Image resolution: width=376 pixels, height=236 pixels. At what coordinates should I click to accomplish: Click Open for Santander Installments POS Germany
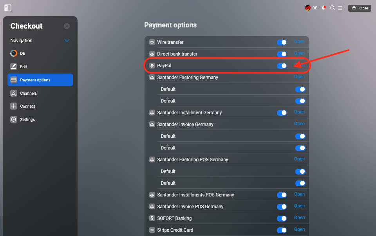tap(300, 194)
